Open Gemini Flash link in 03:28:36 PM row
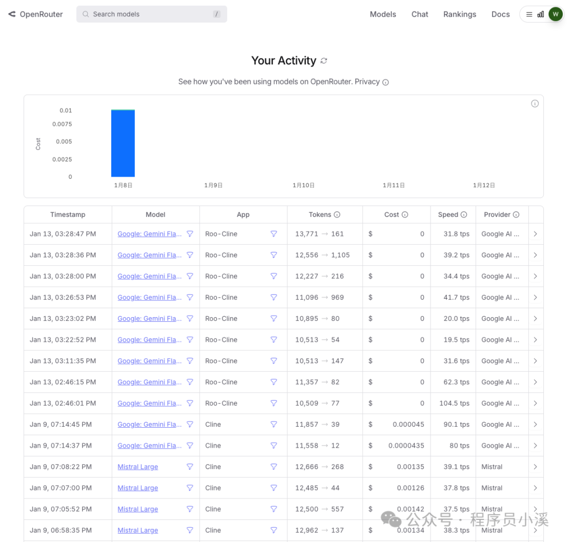Viewport: 567px width, 542px height. pos(149,255)
